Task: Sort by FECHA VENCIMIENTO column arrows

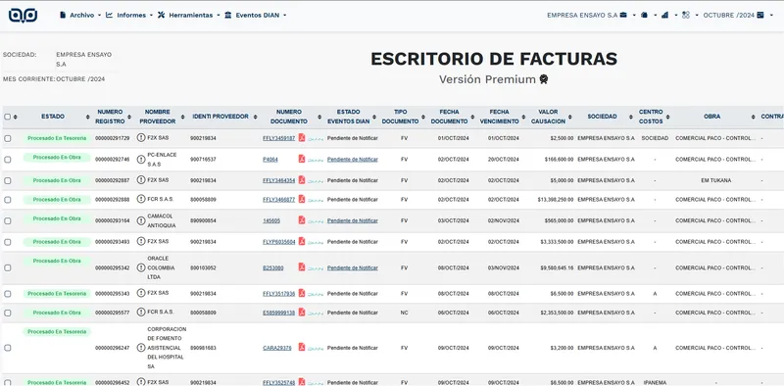Action: coord(523,117)
